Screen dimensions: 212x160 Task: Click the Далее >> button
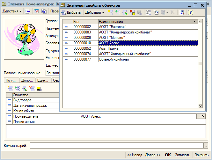(x=153, y=155)
